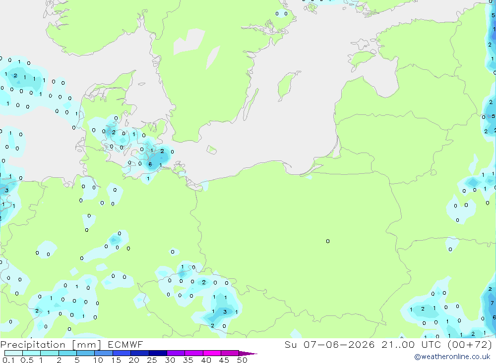This screenshot has height=363, width=496.
Task: Click the "ECMWF" model label
Action: point(125,344)
